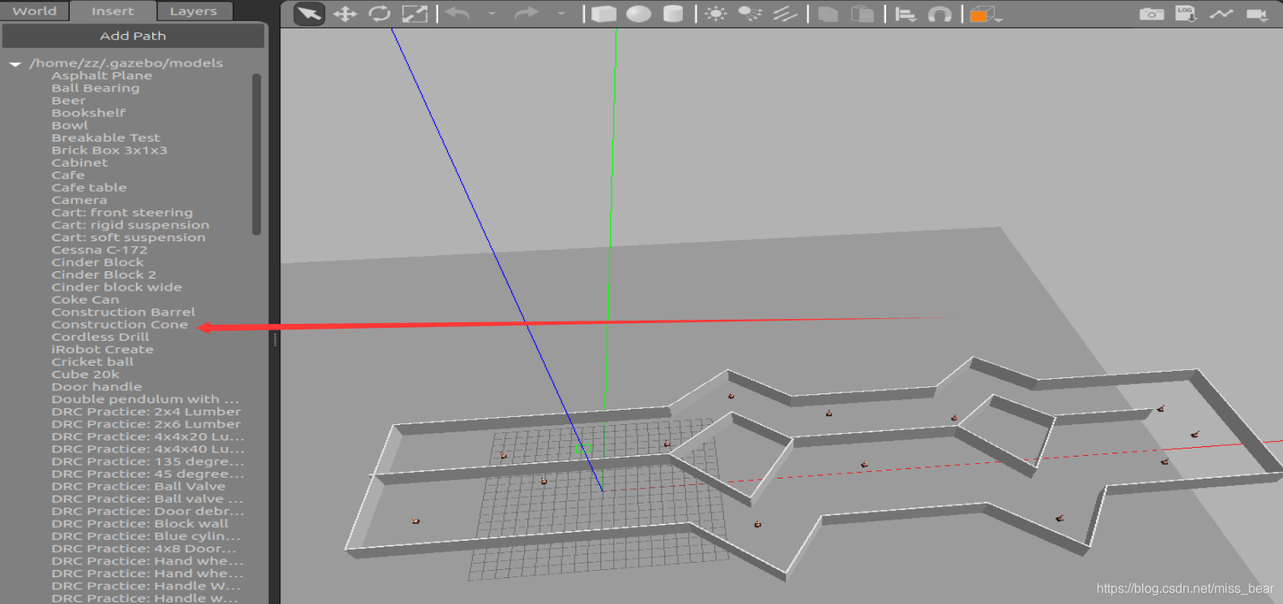
Task: Select the Bookshelf model
Action: [x=89, y=113]
